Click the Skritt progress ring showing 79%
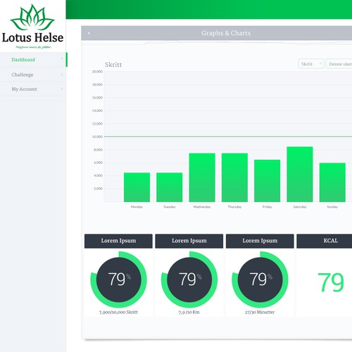352x352 pixels. click(x=118, y=279)
